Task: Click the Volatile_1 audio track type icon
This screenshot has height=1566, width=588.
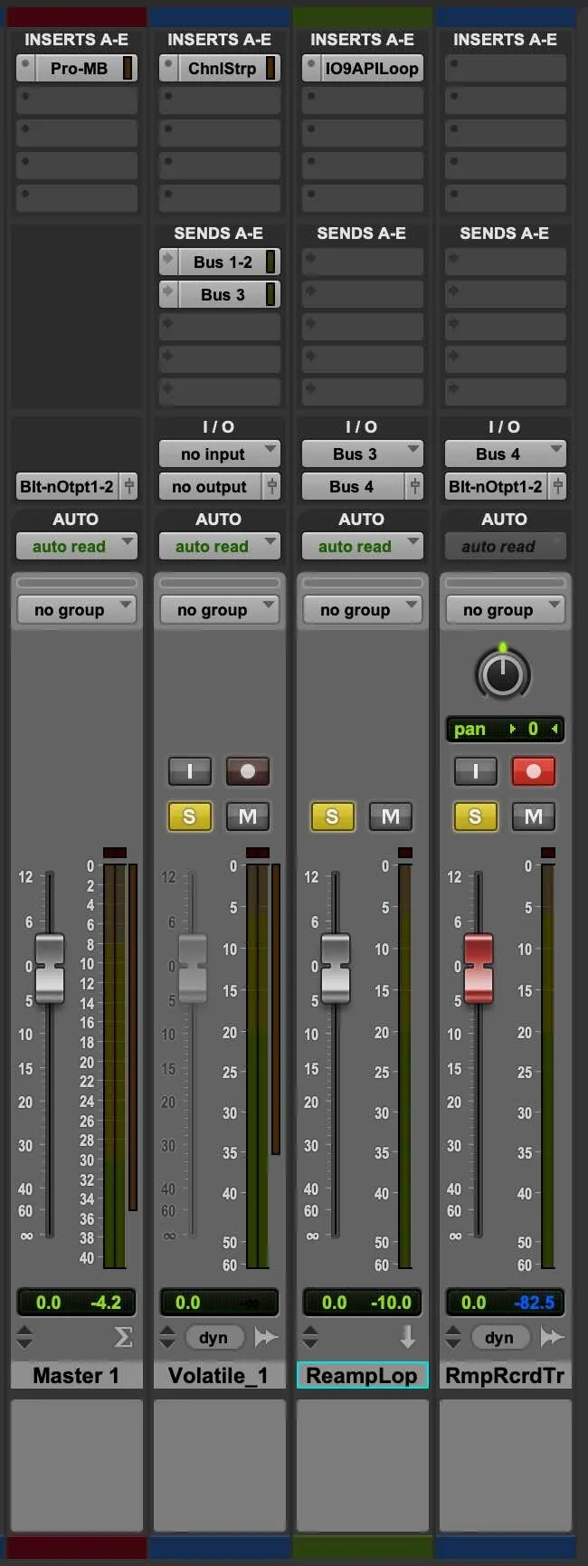Action: [266, 1337]
